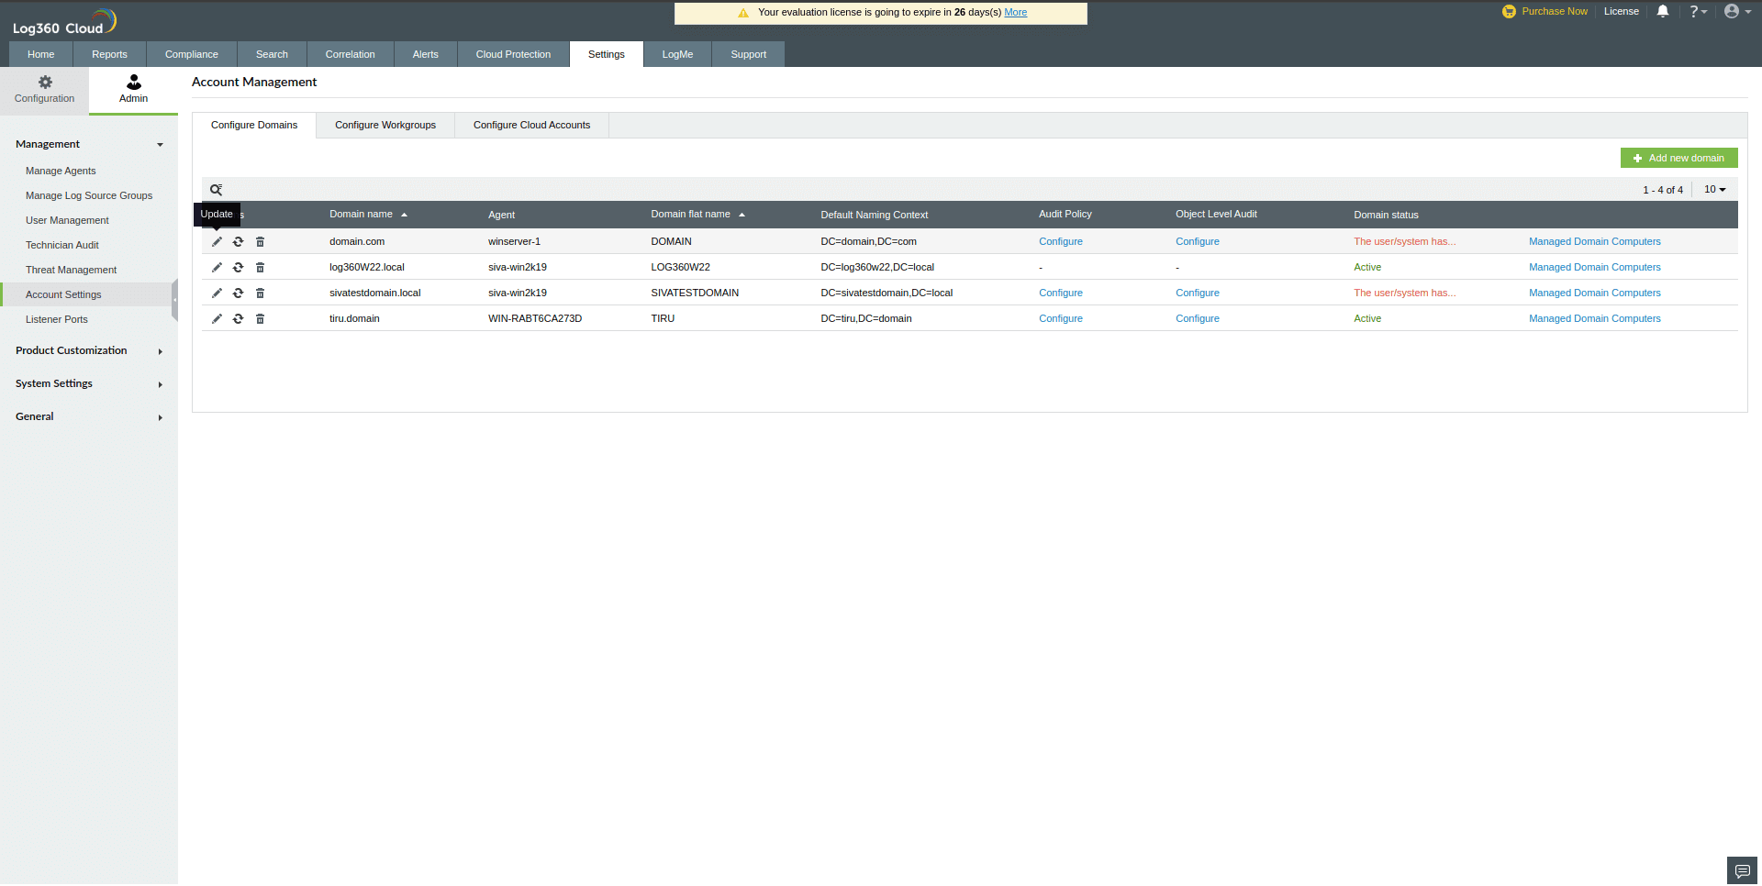Screen dimensions: 1762x886
Task: Click the Purchase Now link
Action: click(1545, 11)
